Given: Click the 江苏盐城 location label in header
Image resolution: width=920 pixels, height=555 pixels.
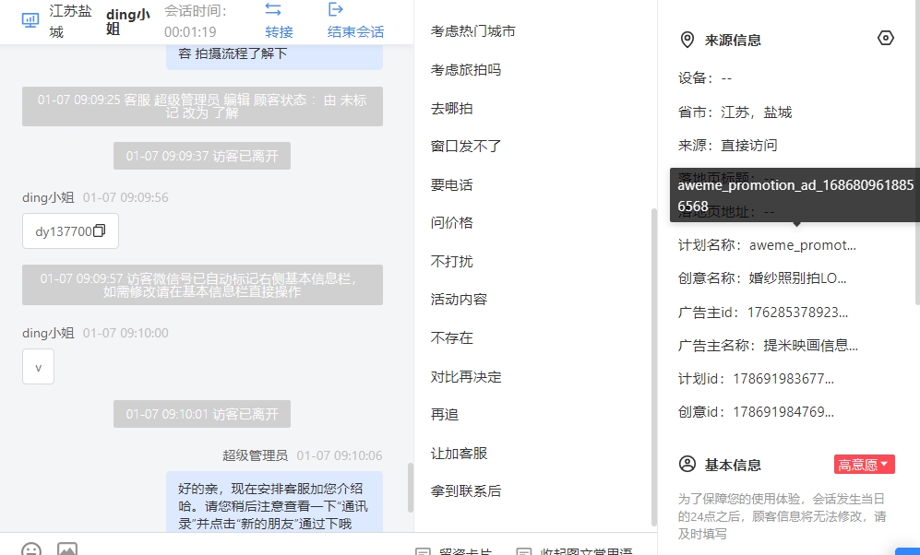Looking at the screenshot, I should (70, 21).
